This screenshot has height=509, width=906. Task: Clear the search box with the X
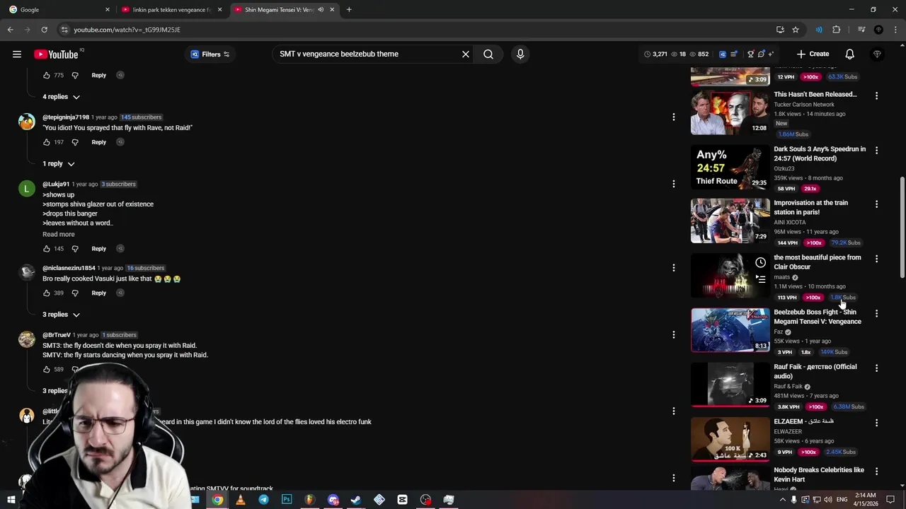pyautogui.click(x=466, y=54)
